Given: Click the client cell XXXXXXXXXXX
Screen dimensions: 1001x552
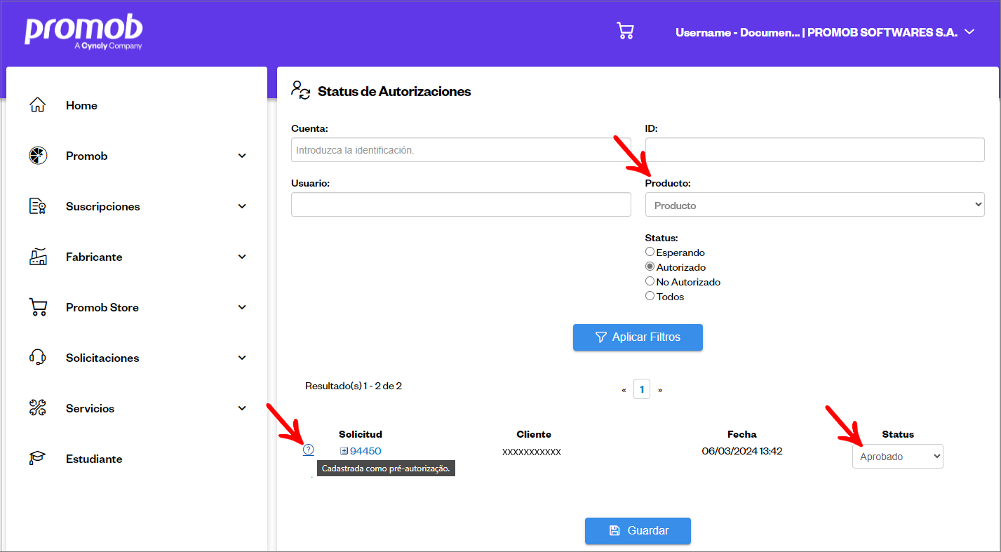Looking at the screenshot, I should pos(532,452).
